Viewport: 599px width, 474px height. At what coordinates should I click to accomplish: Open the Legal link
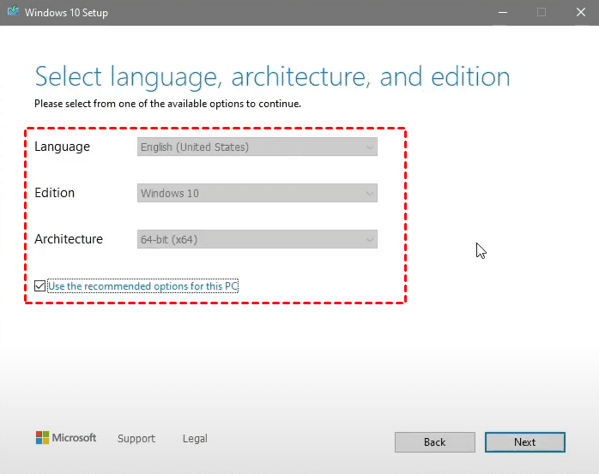tap(195, 439)
